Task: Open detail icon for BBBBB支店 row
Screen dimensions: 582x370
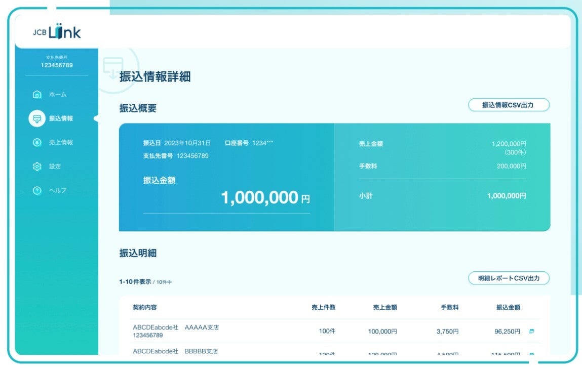Action: coord(531,354)
